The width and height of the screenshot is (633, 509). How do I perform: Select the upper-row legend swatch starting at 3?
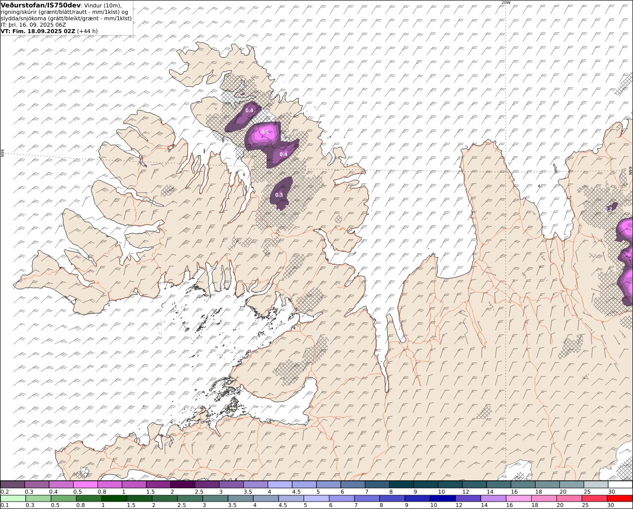click(231, 484)
